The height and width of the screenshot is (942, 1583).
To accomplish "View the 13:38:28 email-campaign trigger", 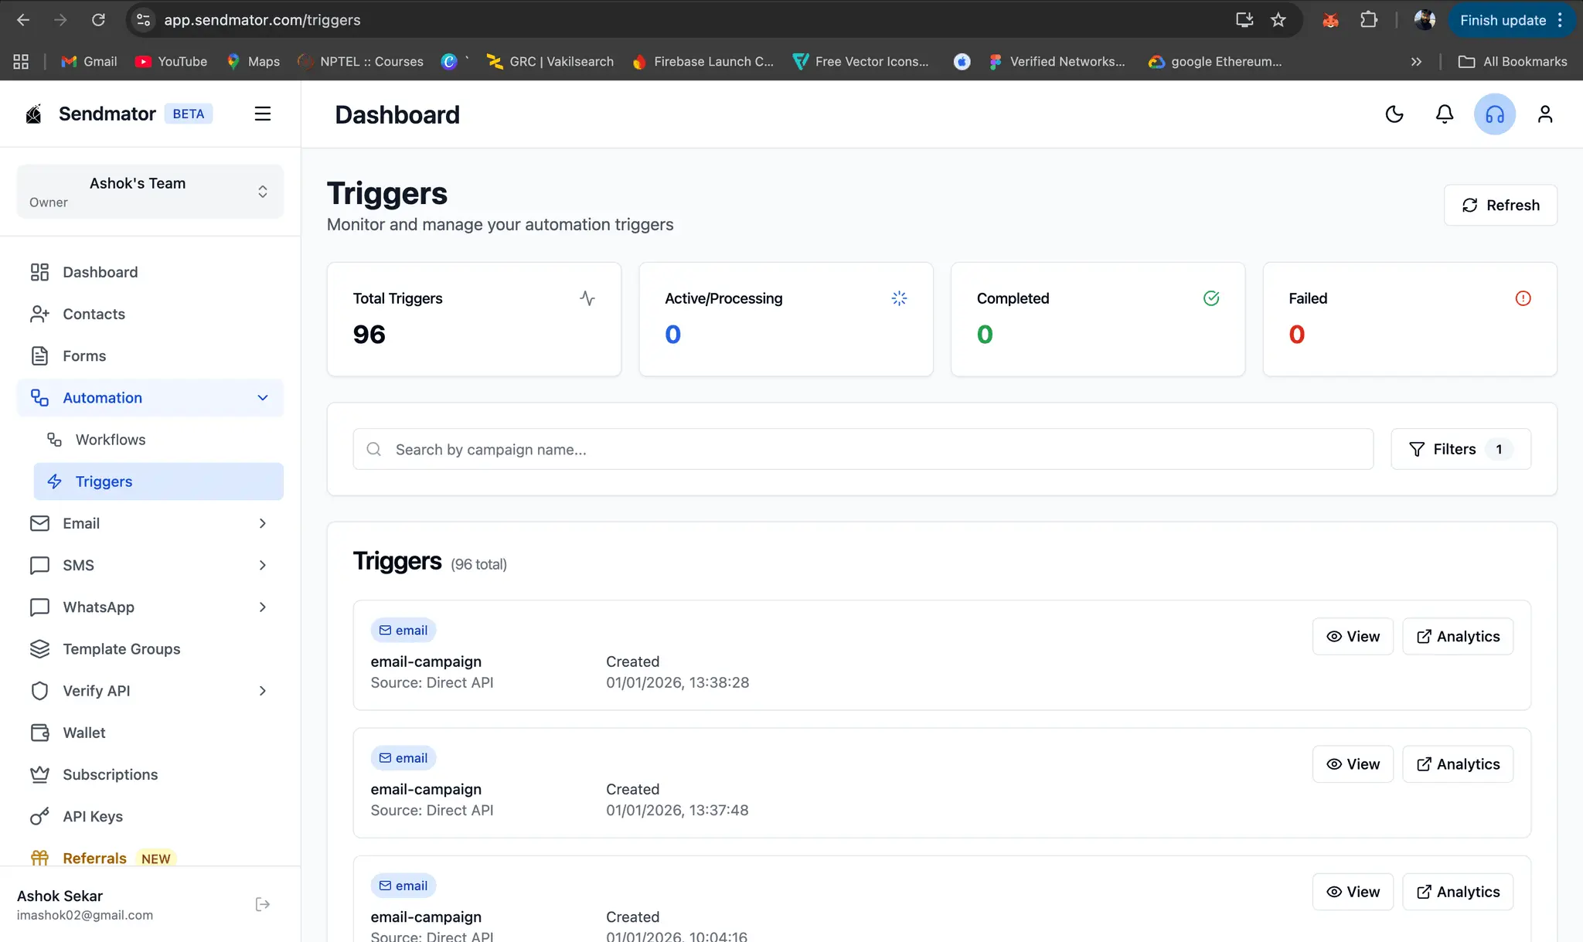I will (x=1353, y=636).
